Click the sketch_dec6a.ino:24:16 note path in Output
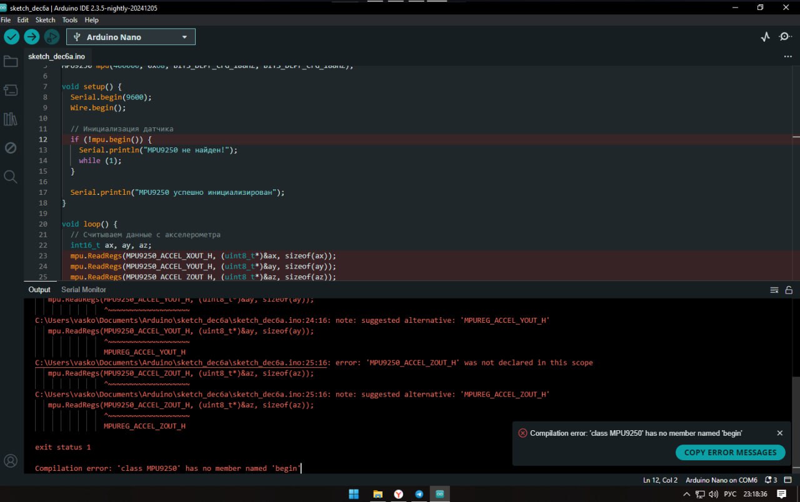Screen dimensions: 800x502 pos(182,320)
